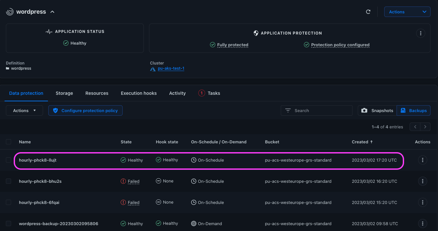Go to previous page of entries
438x231 pixels.
pyautogui.click(x=415, y=127)
